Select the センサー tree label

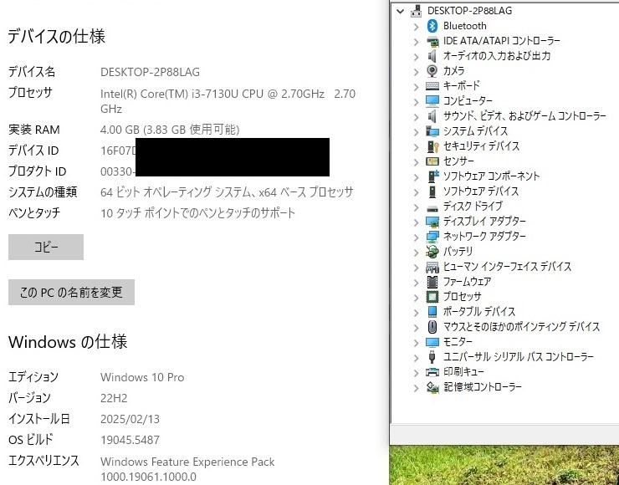point(458,161)
